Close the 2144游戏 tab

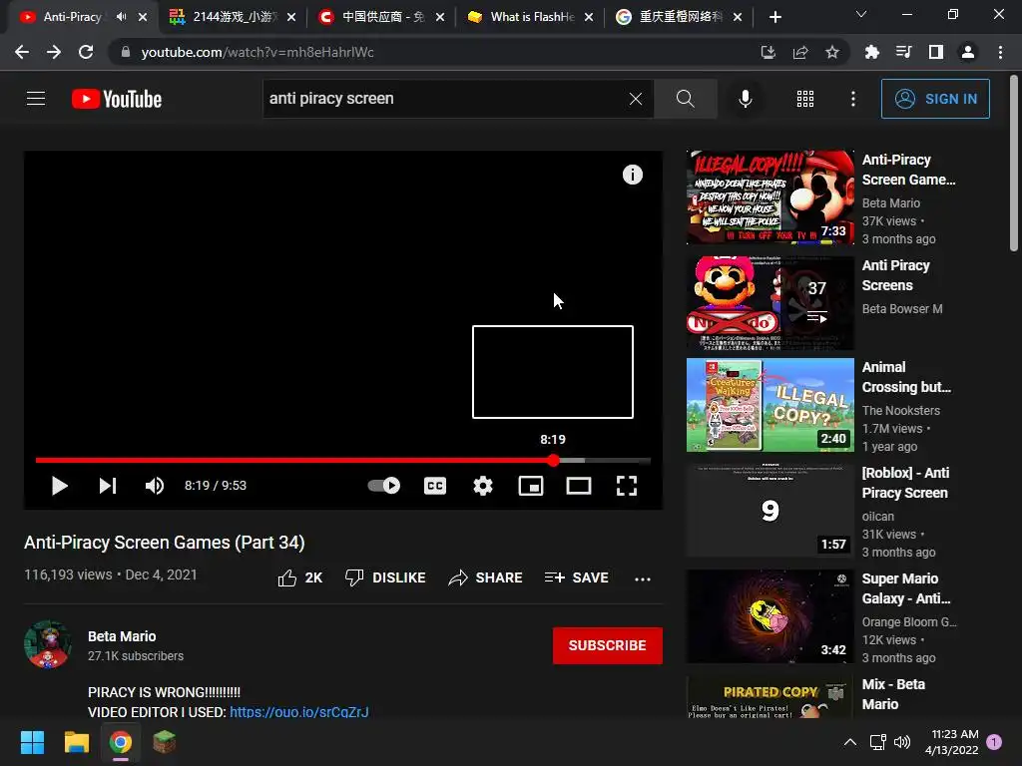tap(291, 17)
